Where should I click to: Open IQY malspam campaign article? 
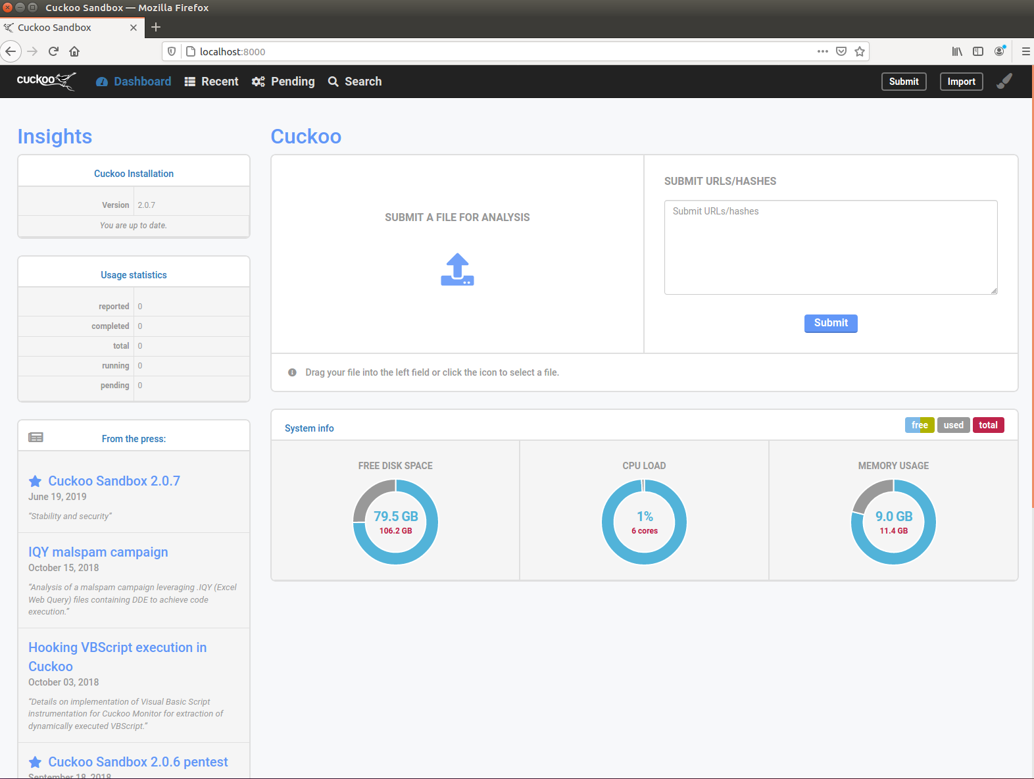(x=98, y=552)
